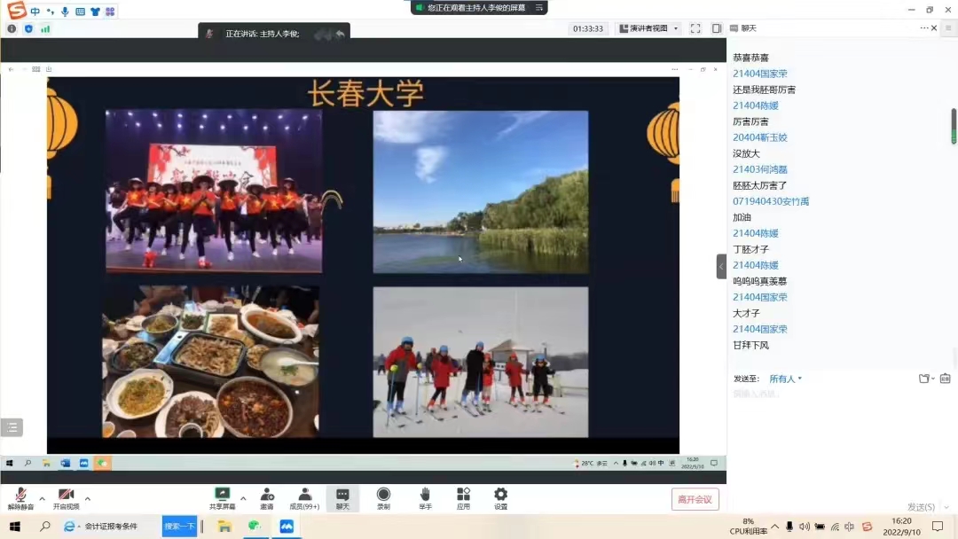Click the icon right of send file
The height and width of the screenshot is (539, 958).
[946, 379]
